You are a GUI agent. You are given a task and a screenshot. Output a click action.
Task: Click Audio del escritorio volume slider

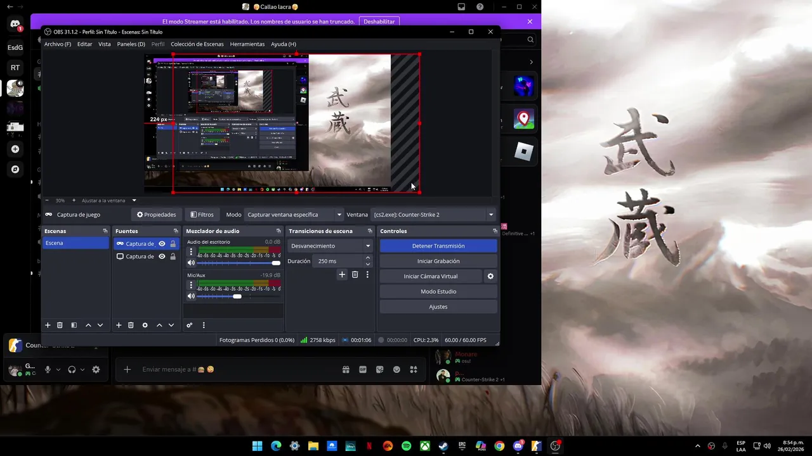click(239, 263)
